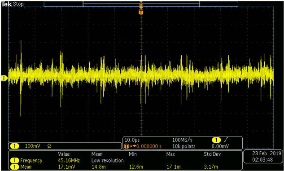Click the date and time display

[263, 157]
